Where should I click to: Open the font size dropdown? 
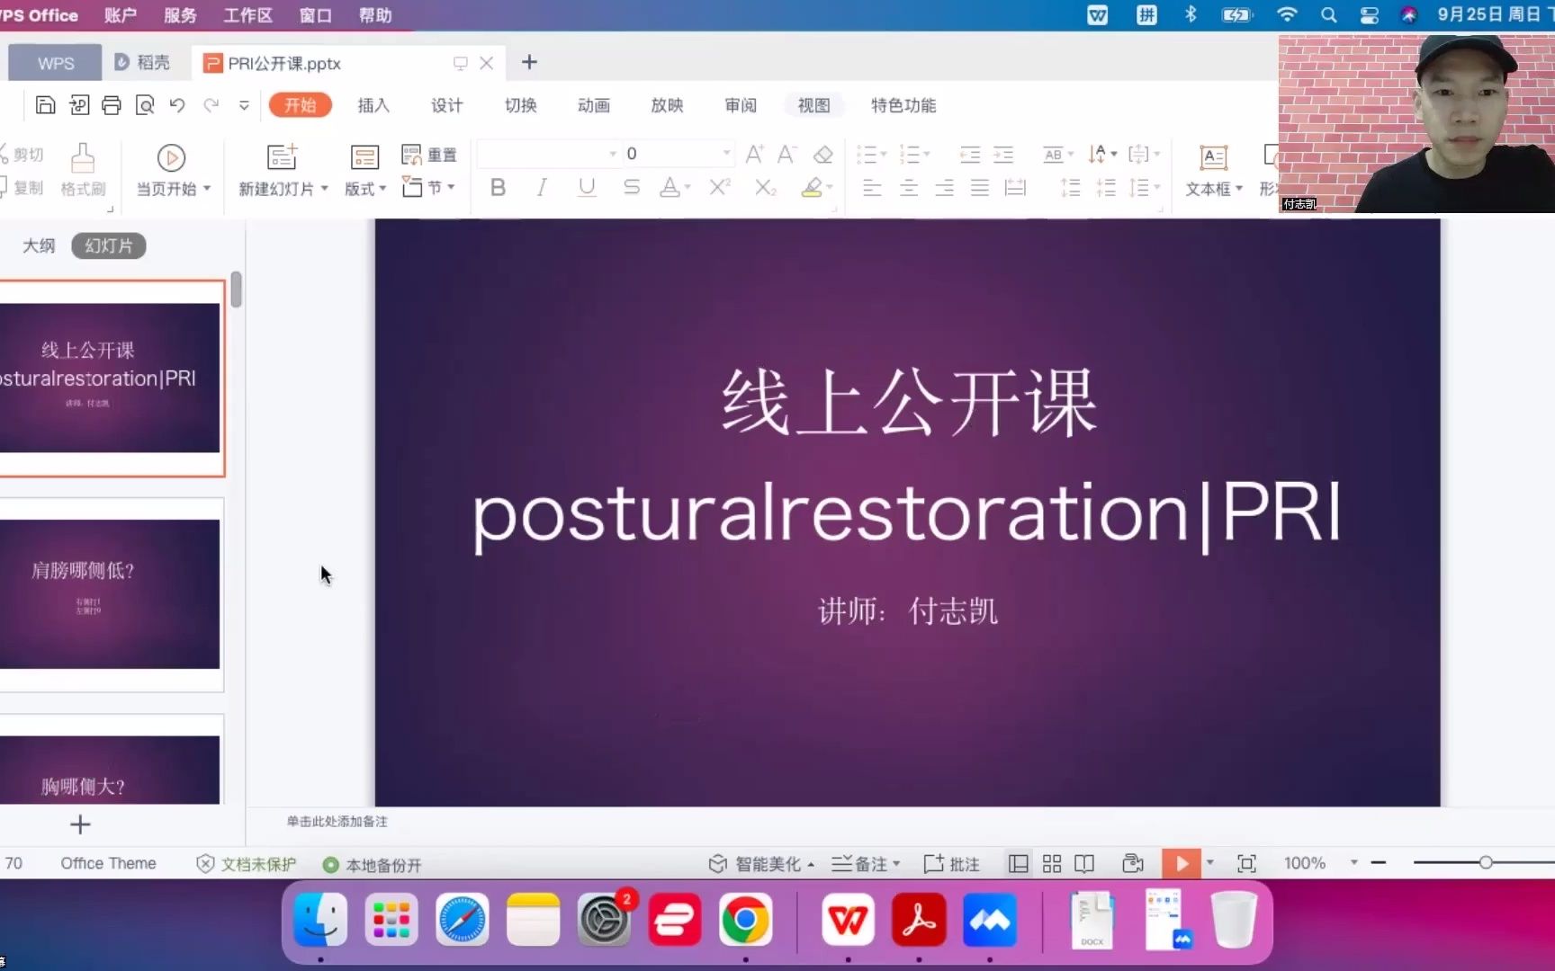(726, 154)
